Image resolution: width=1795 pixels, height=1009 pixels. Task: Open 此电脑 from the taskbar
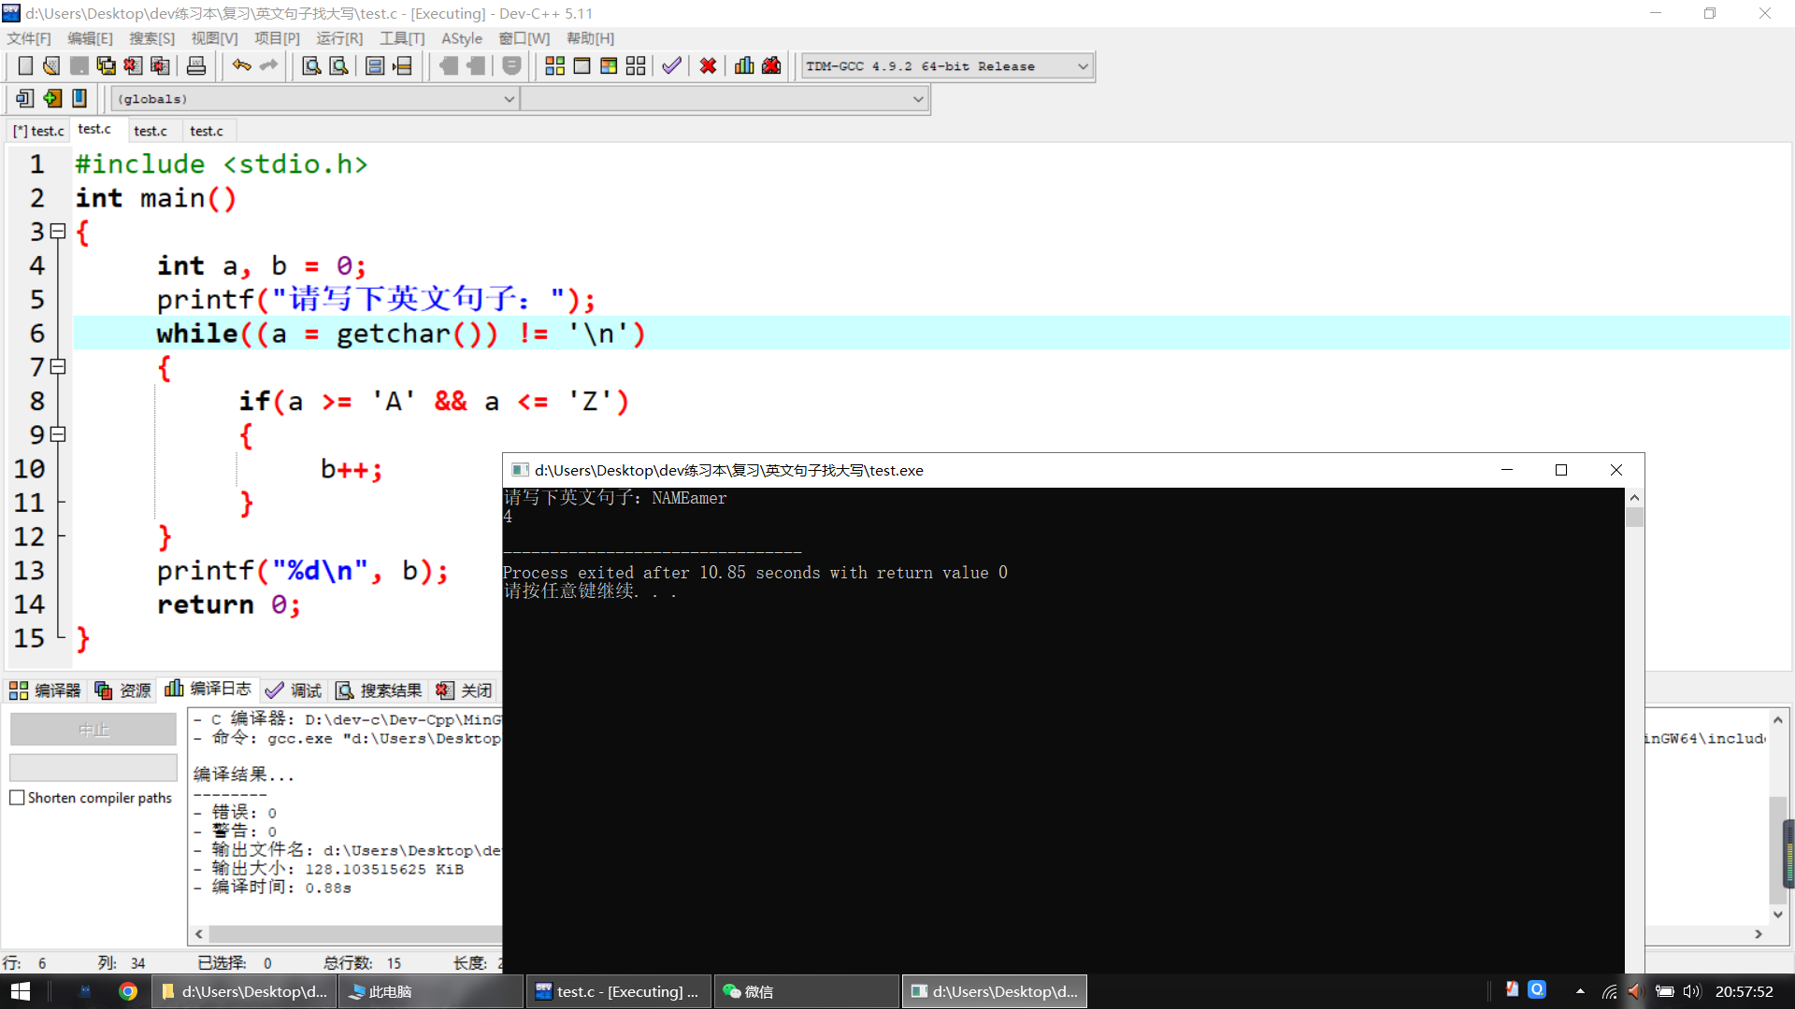pos(430,991)
